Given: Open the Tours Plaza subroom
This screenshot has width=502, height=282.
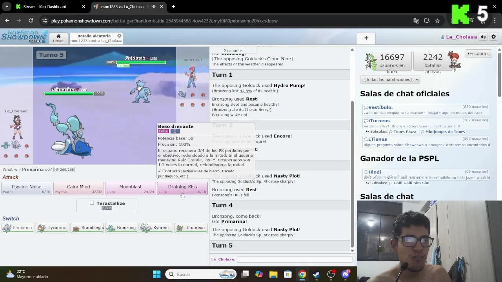Looking at the screenshot, I should pyautogui.click(x=402, y=132).
